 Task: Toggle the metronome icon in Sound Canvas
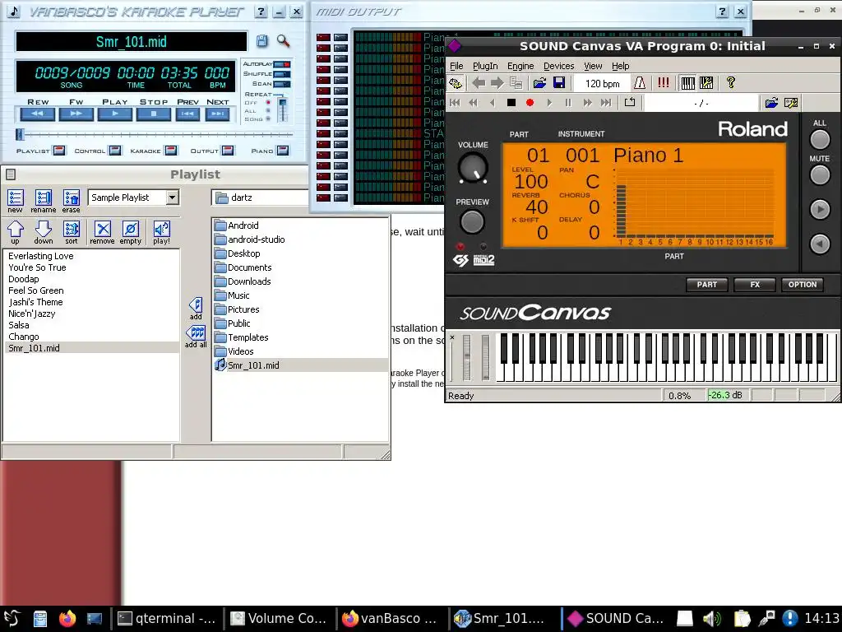click(640, 83)
